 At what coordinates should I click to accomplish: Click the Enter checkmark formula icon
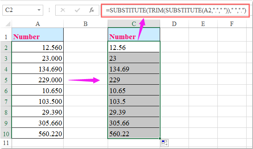click(x=77, y=10)
